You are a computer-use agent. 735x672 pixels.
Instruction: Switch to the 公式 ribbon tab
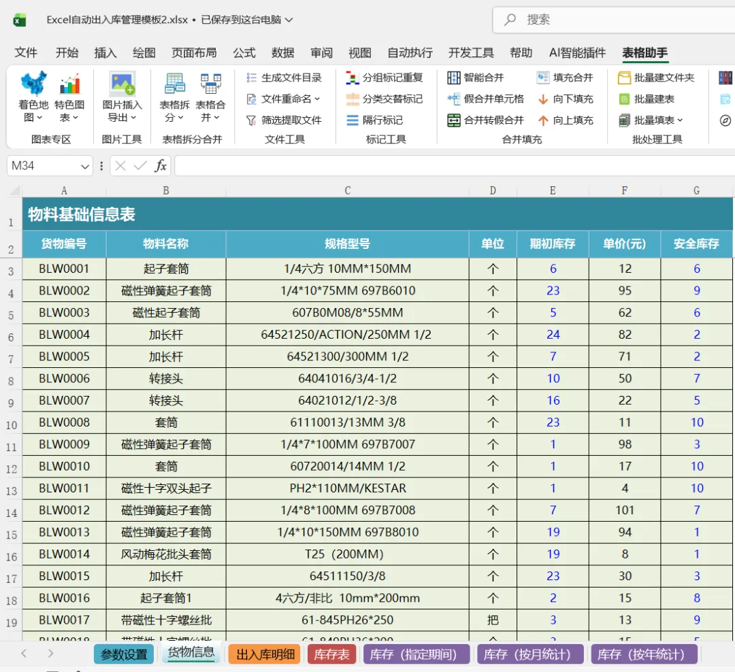244,53
